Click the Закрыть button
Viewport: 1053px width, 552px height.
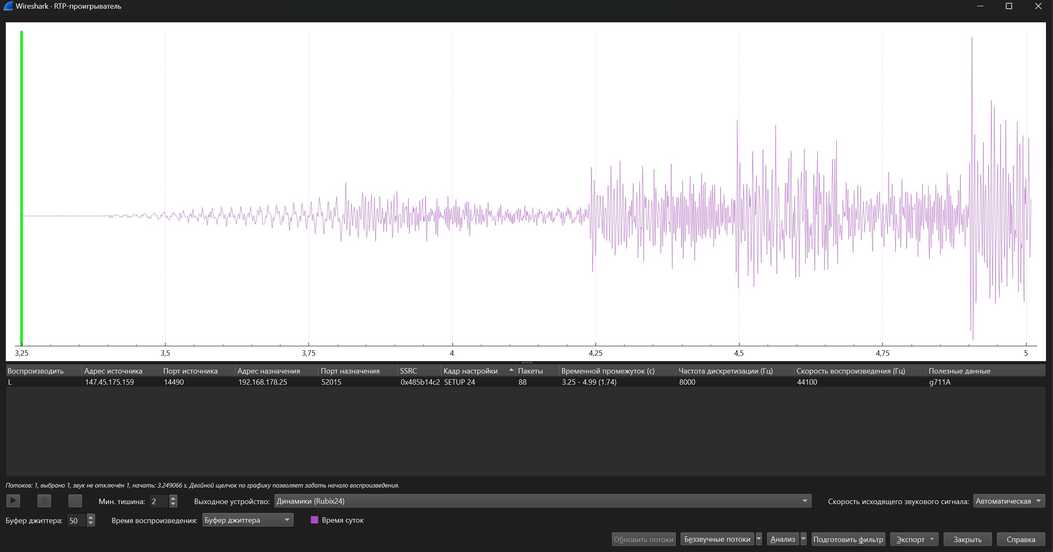tap(967, 539)
